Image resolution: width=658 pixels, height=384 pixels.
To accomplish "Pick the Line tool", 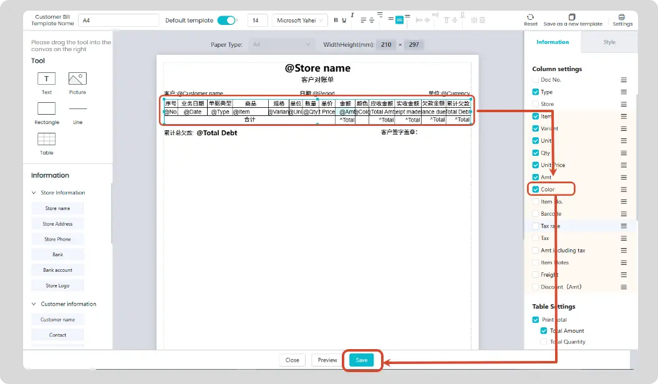I will tap(77, 108).
